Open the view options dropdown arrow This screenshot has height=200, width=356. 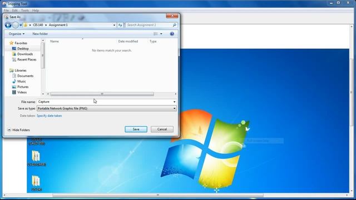(x=161, y=34)
